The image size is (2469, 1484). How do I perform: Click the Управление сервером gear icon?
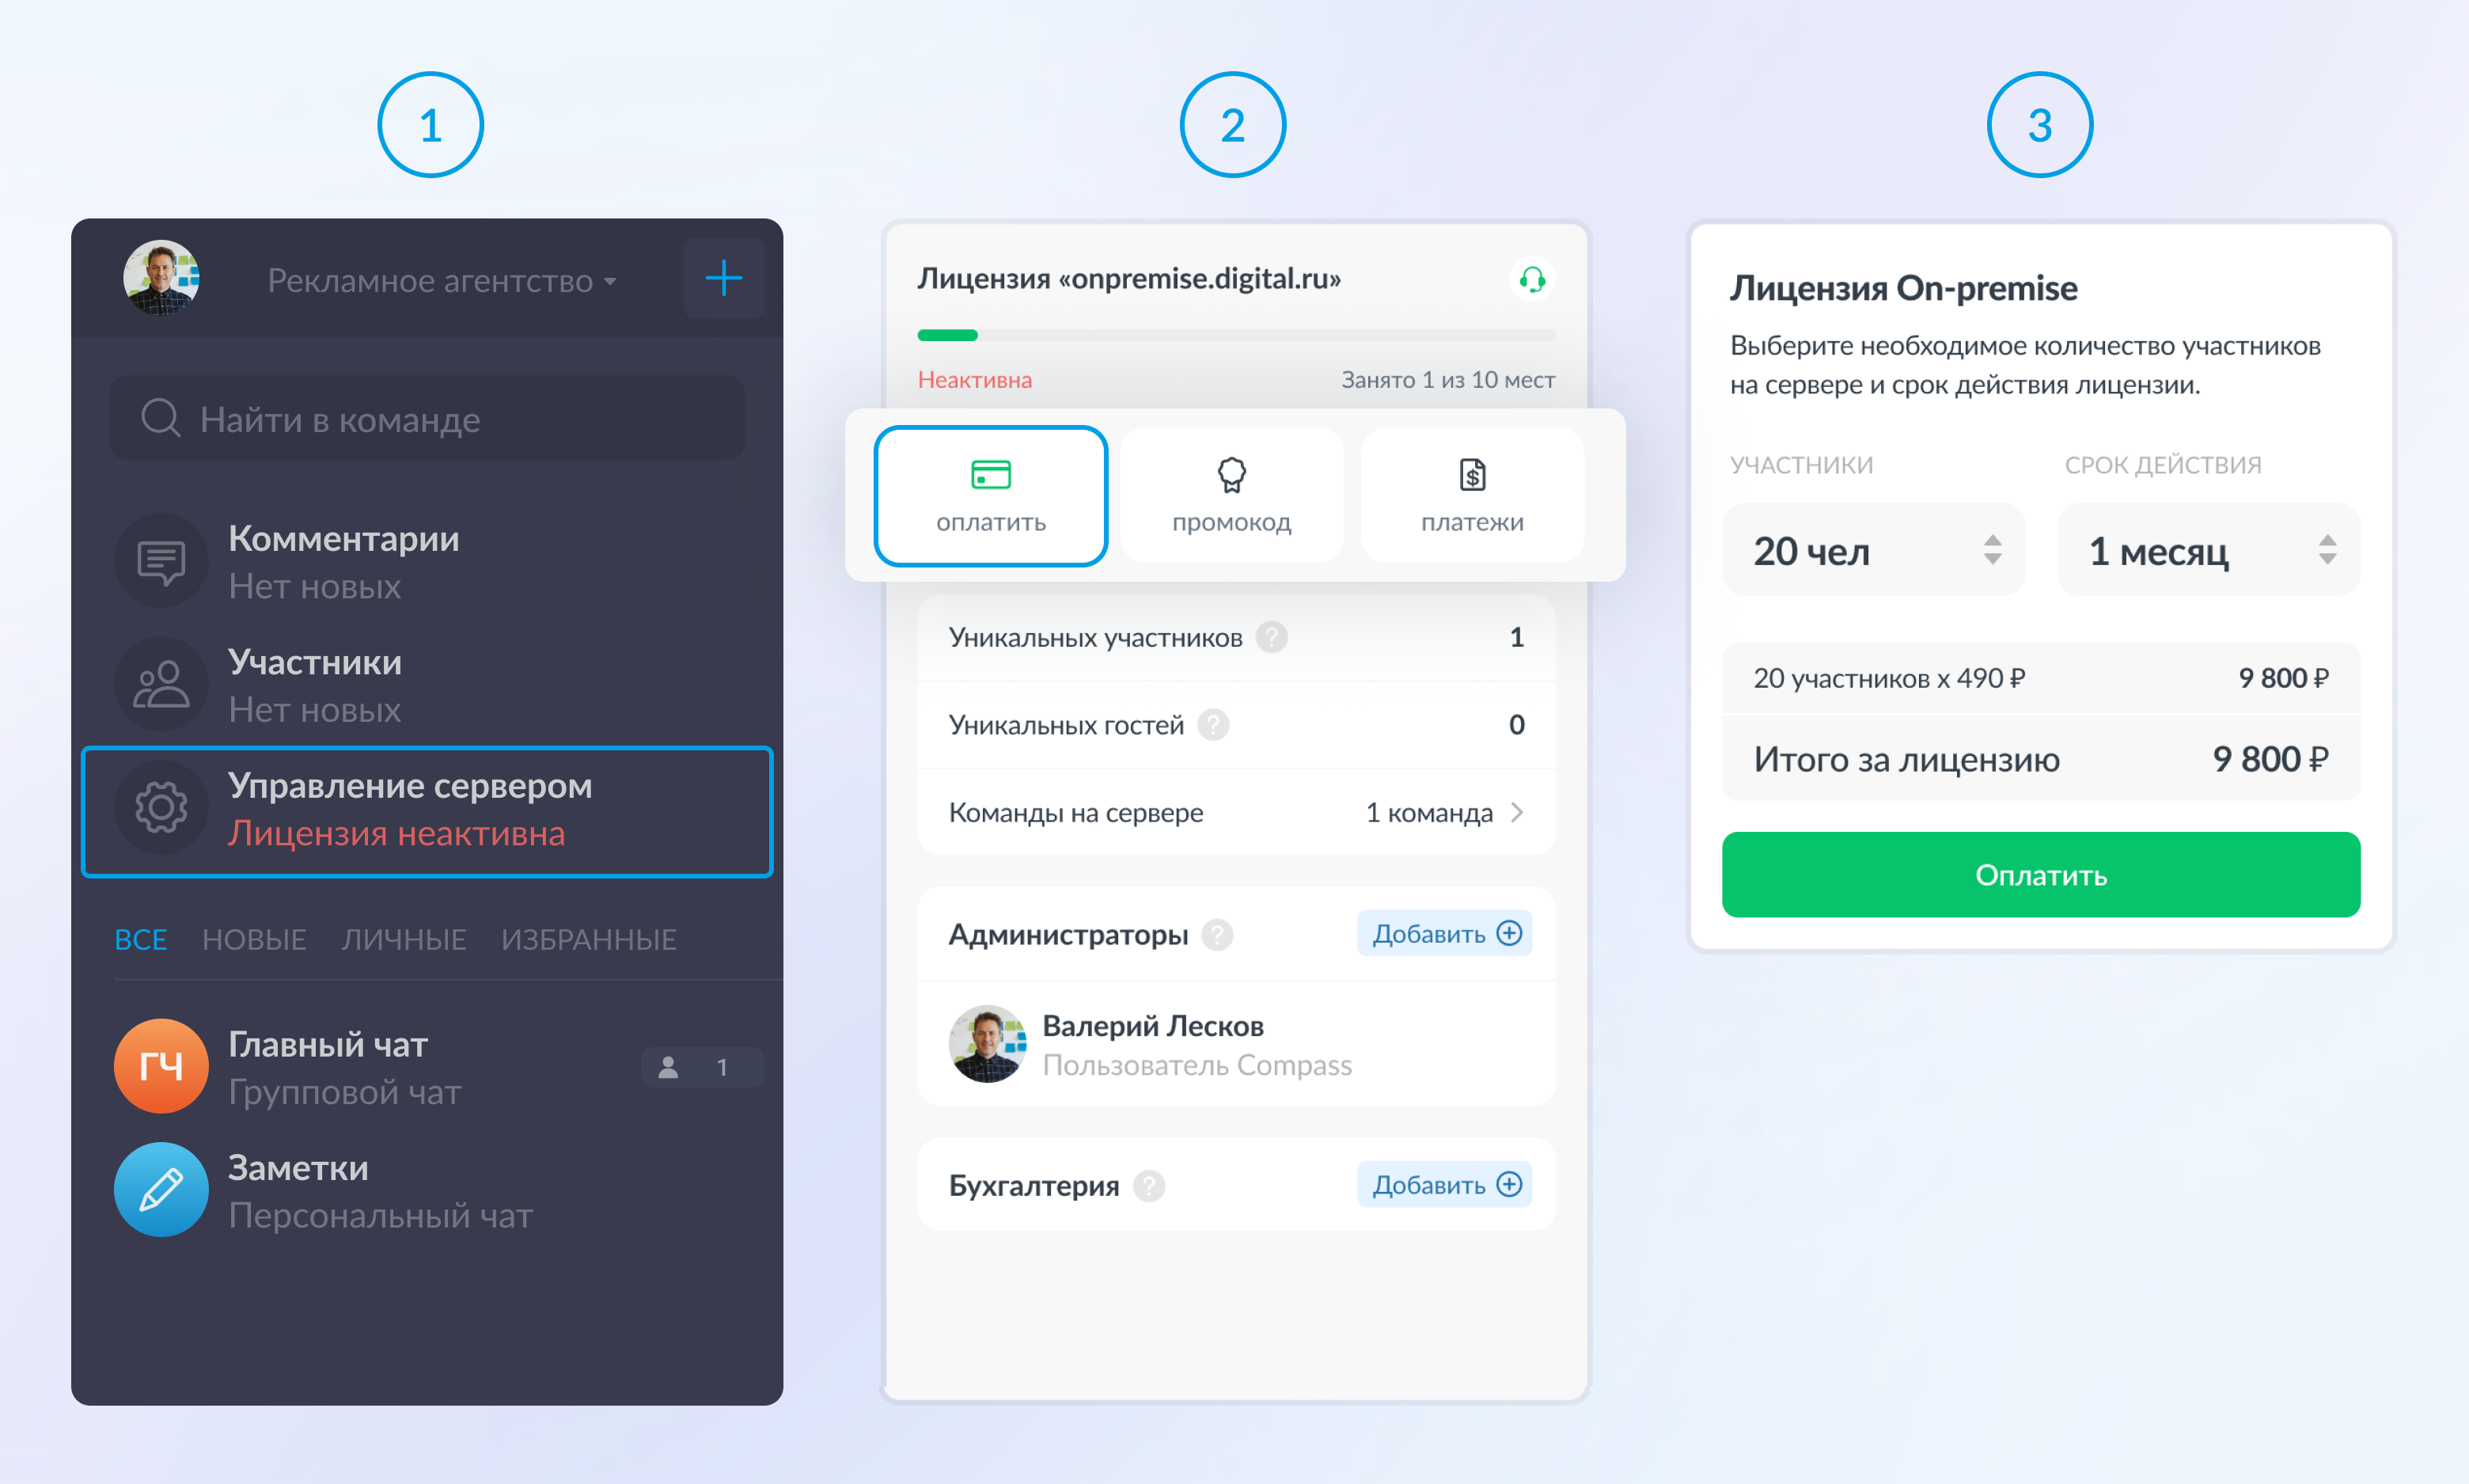pos(161,808)
